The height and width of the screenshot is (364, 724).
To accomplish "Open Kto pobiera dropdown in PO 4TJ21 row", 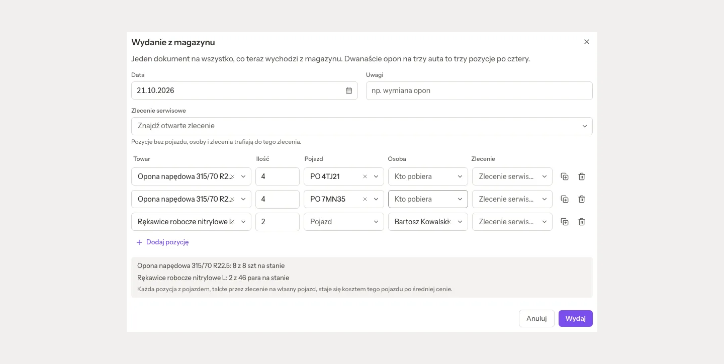I will [x=428, y=176].
